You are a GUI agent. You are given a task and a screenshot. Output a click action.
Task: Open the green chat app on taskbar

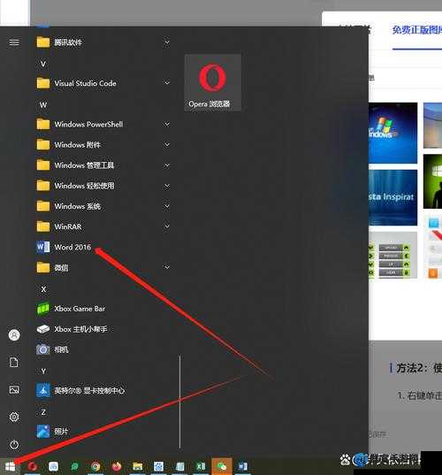point(74,466)
